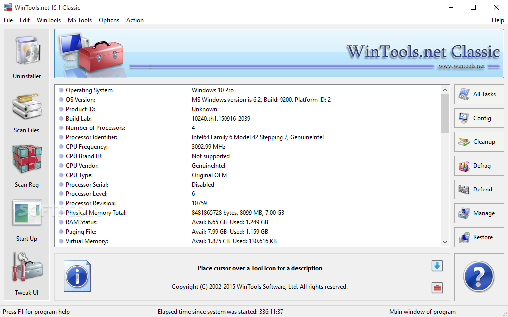Click the elapsed time status bar entry
Viewport: 508px width, 317px height.
tap(221, 312)
